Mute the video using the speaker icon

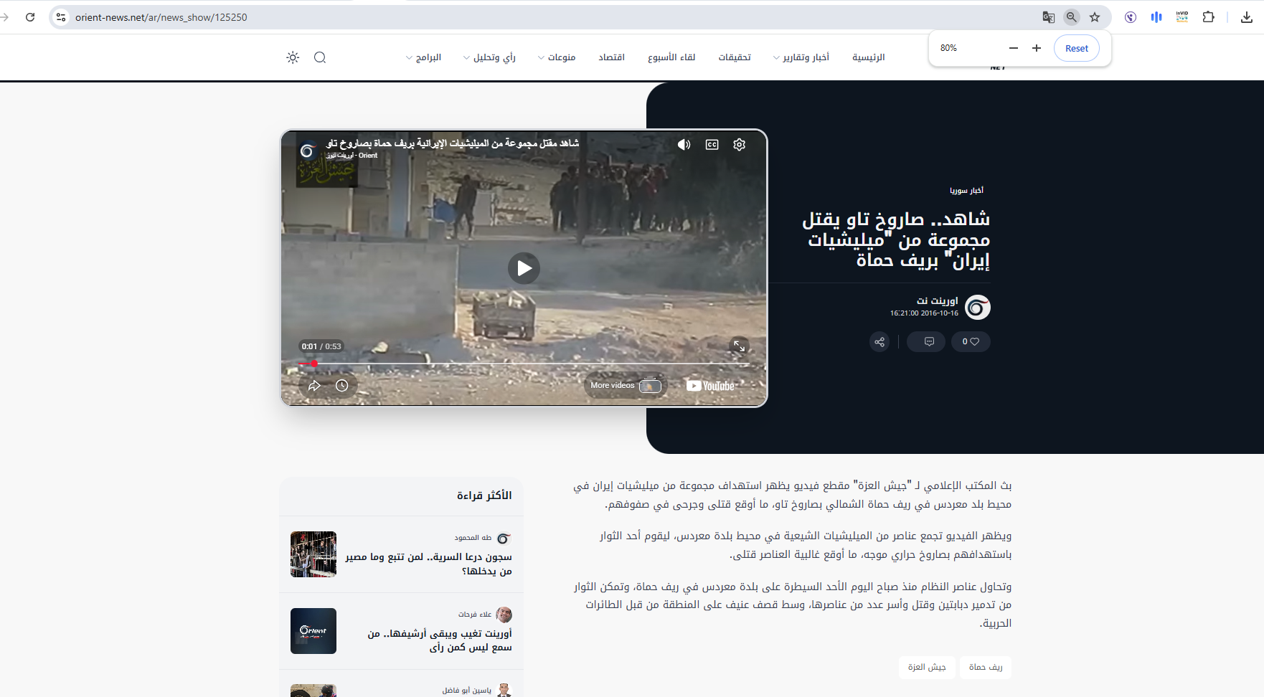pyautogui.click(x=684, y=144)
